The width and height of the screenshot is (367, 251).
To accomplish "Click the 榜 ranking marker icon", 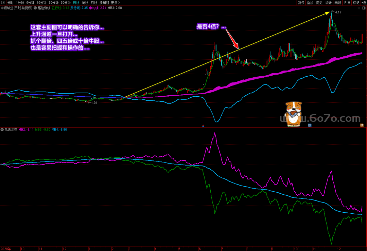I will (362, 125).
